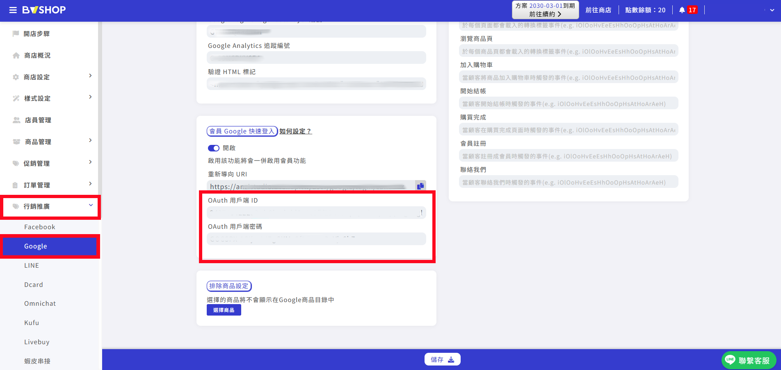
Task: Focus the 瀏覽商品頁 event field
Action: (569, 51)
